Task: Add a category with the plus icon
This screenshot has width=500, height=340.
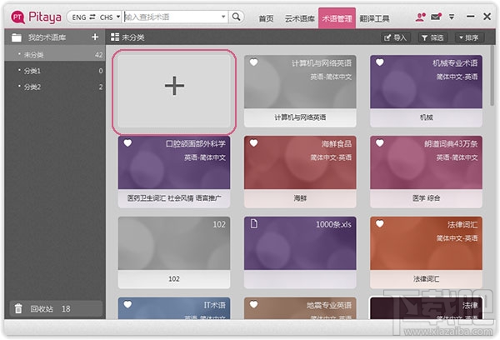Action: coord(95,37)
